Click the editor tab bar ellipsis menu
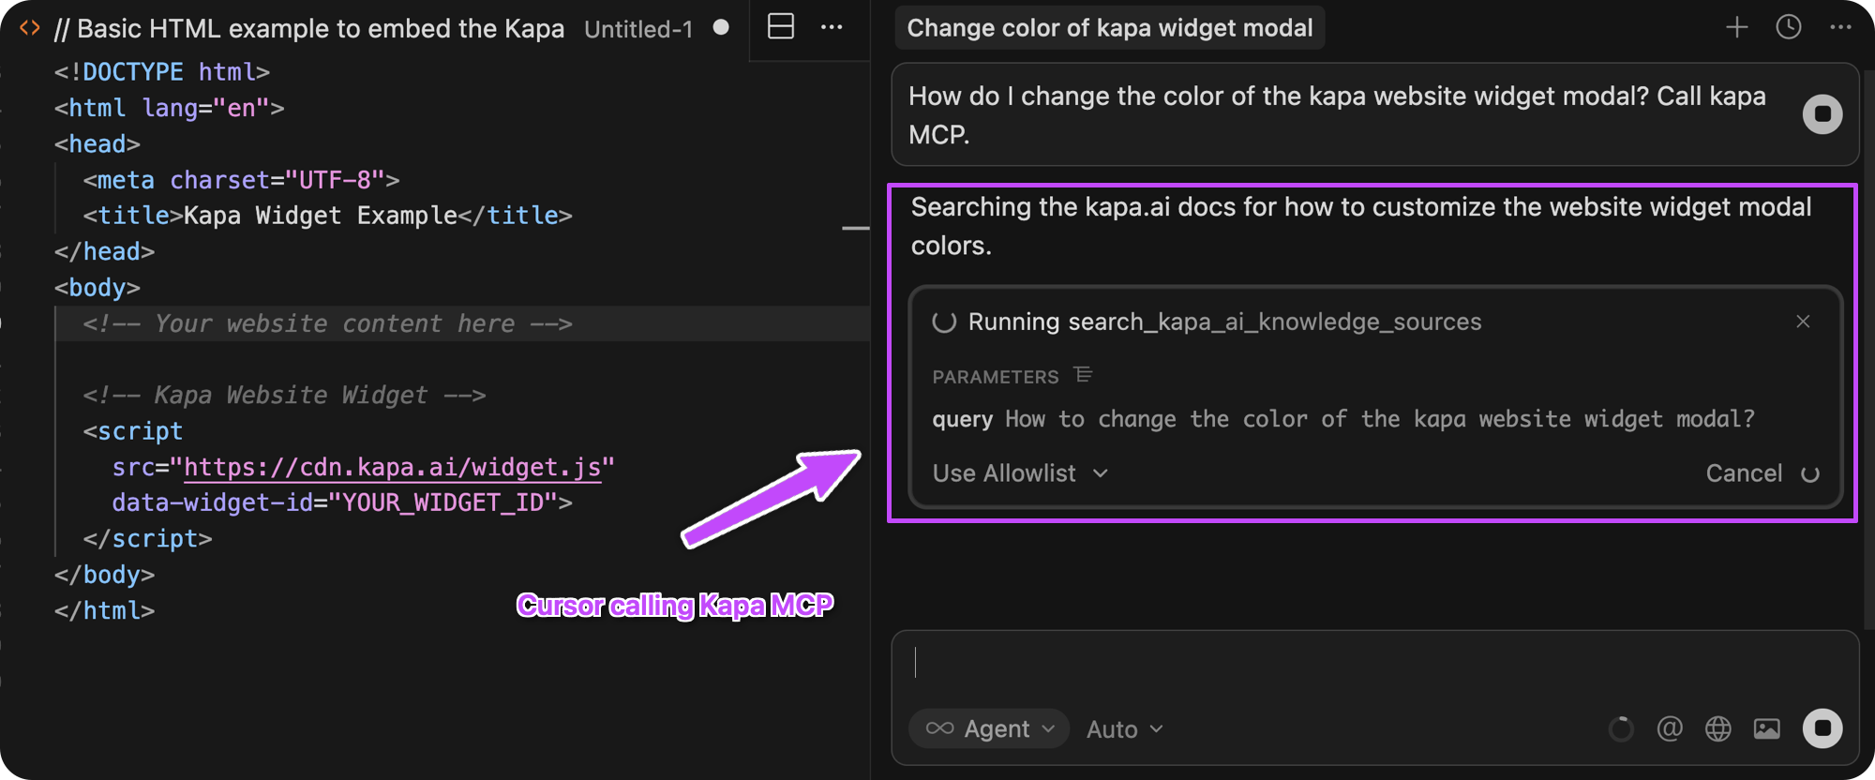This screenshot has width=1875, height=780. point(832,29)
